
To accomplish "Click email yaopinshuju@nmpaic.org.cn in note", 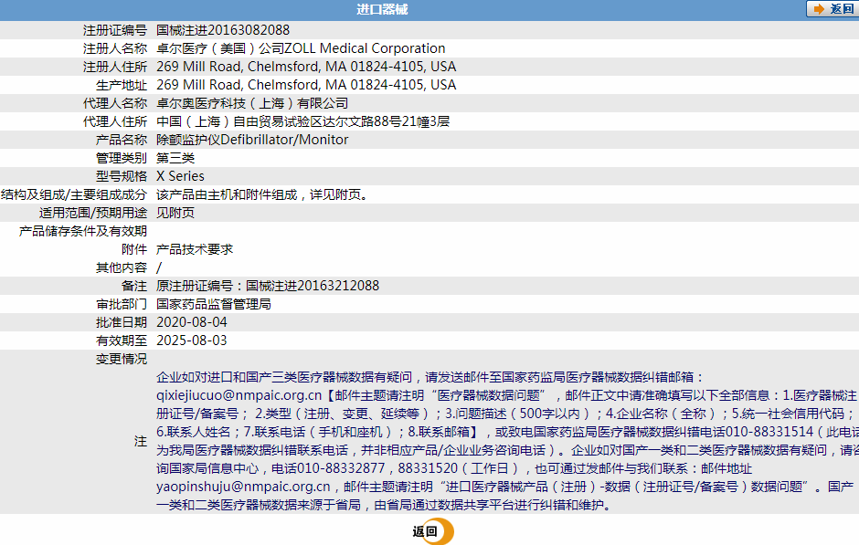I will point(243,487).
